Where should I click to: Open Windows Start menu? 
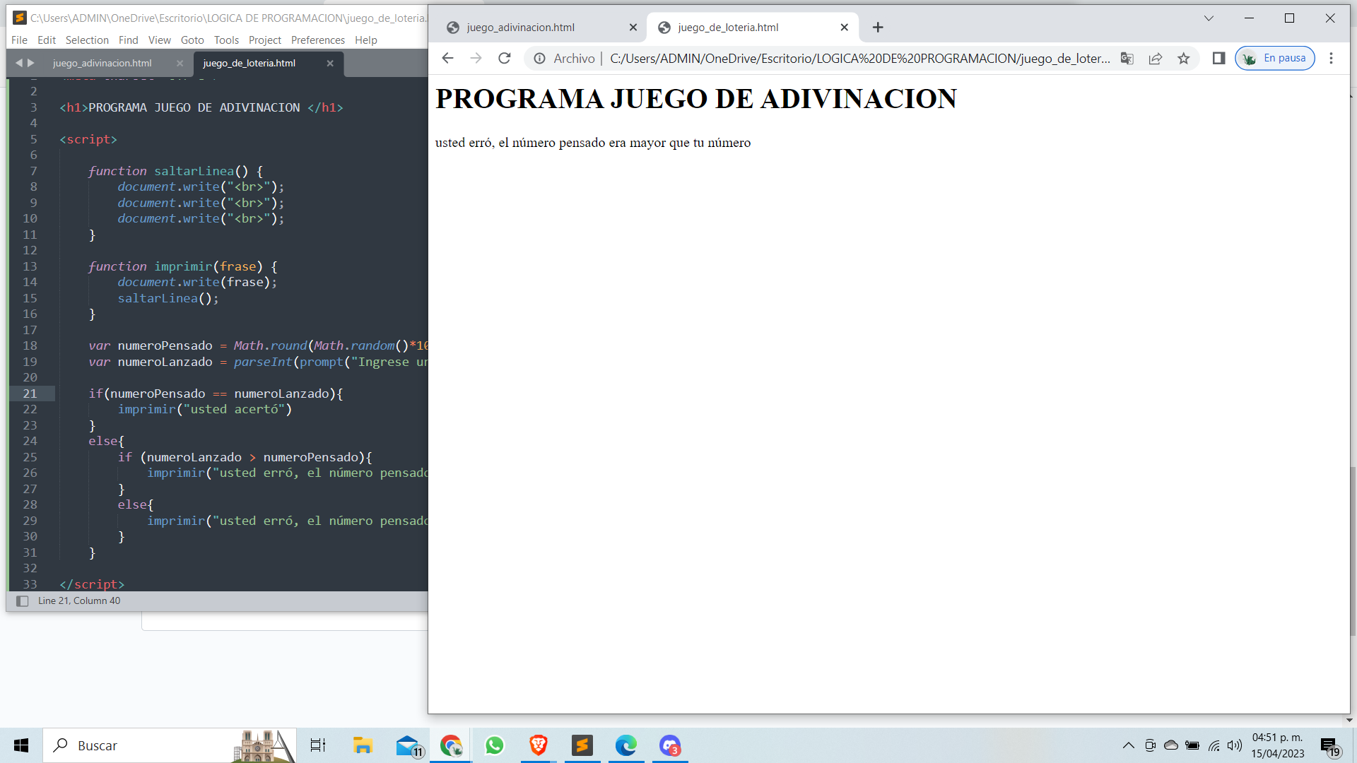(x=21, y=745)
